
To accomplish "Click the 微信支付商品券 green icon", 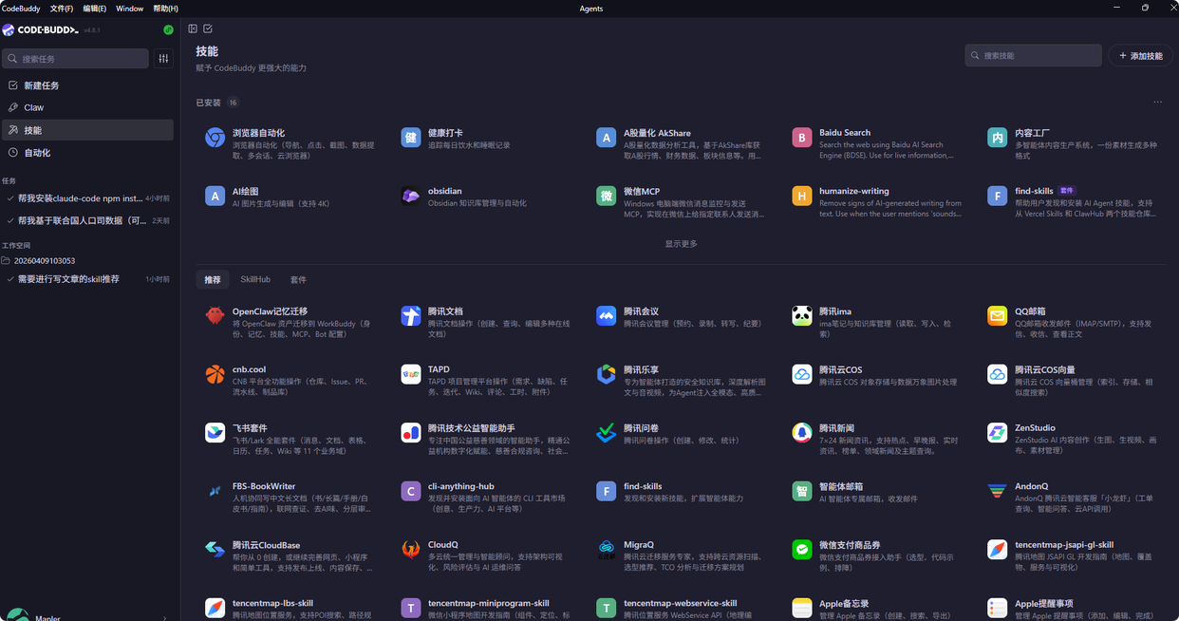I will [x=802, y=550].
